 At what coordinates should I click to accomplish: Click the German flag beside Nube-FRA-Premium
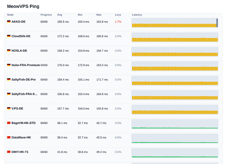[x=9, y=65]
